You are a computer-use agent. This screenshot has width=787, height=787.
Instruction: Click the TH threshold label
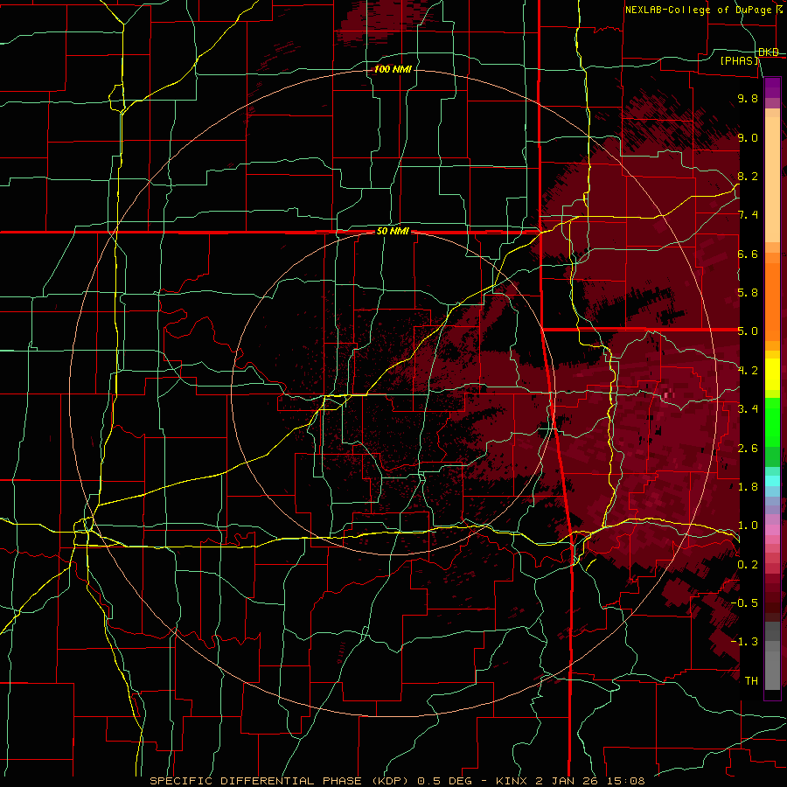click(x=751, y=681)
